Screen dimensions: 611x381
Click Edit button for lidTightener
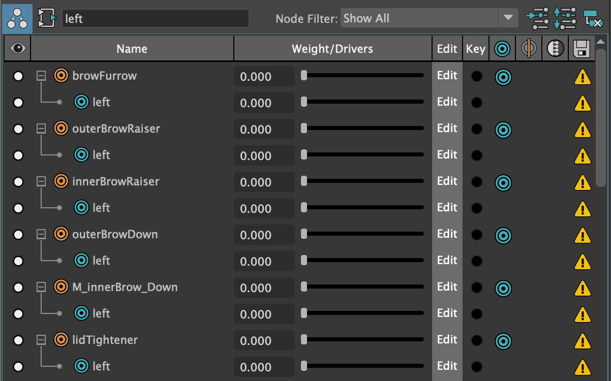coord(447,340)
